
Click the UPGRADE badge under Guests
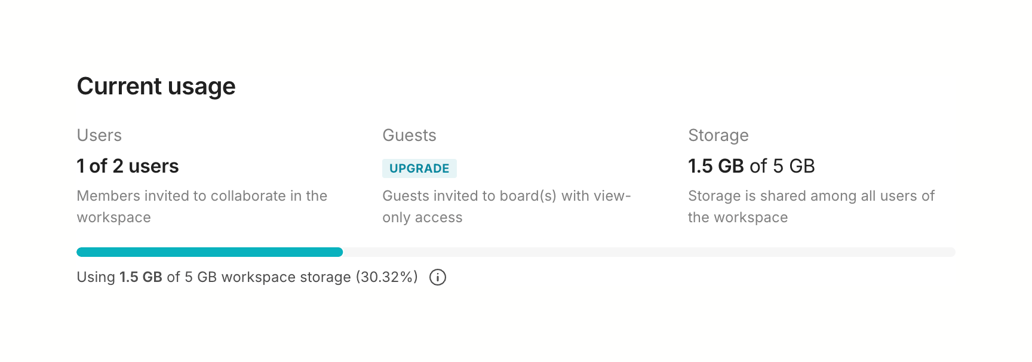pos(419,168)
